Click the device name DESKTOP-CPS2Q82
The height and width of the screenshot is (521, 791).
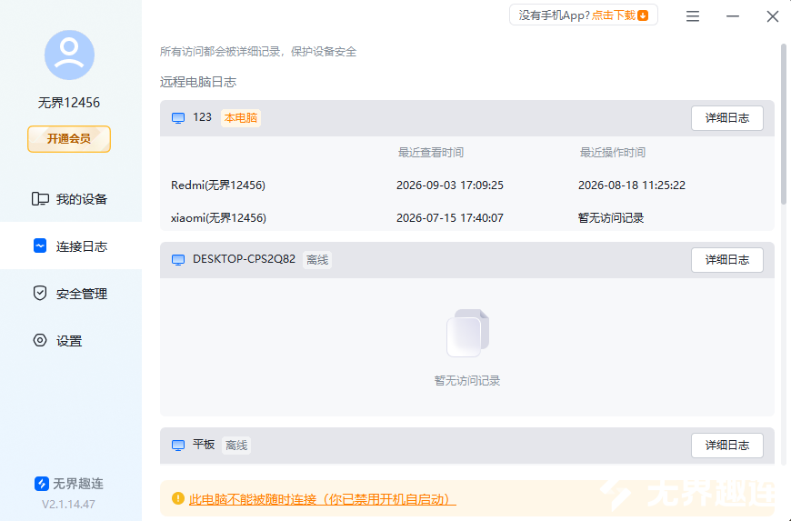tap(245, 259)
